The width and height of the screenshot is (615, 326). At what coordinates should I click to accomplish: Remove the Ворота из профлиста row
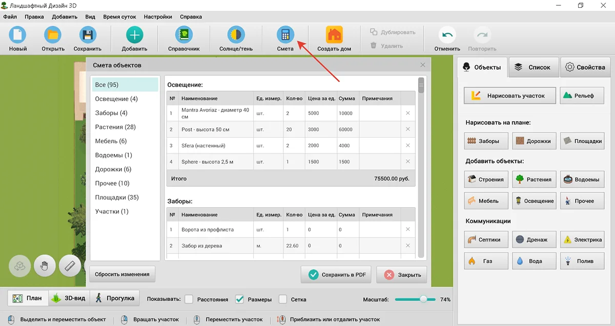point(408,229)
